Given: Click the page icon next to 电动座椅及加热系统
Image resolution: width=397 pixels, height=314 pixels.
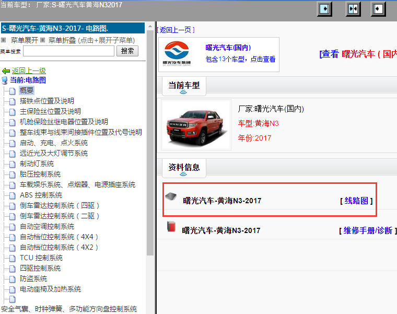Looking at the screenshot, I should coord(13,289).
